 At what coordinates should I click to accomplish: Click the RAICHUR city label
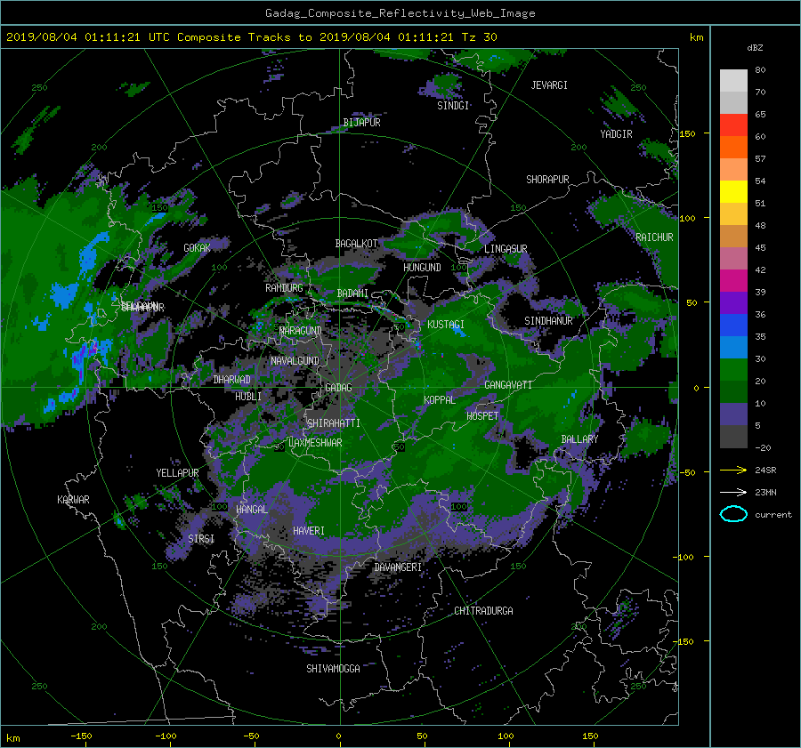(654, 237)
